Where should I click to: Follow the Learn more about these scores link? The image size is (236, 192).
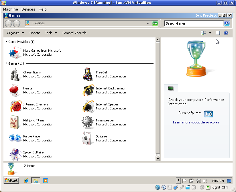196,122
